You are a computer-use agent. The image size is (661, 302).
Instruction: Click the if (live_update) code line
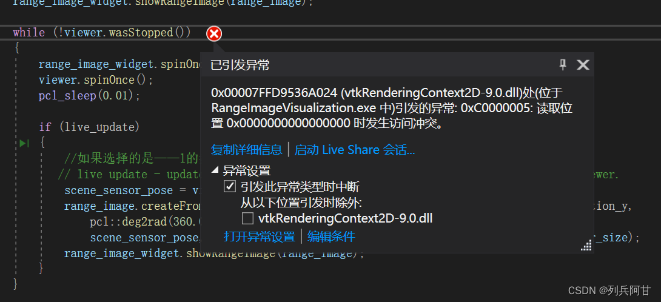[89, 127]
